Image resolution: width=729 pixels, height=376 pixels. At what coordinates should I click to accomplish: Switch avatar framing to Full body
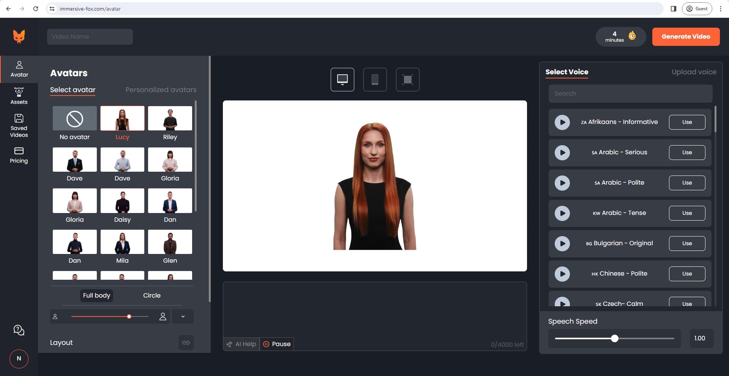pos(96,295)
